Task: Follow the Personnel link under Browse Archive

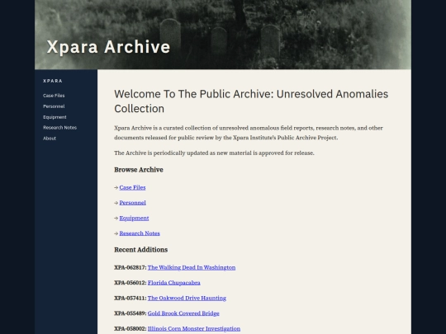Action: click(x=132, y=203)
